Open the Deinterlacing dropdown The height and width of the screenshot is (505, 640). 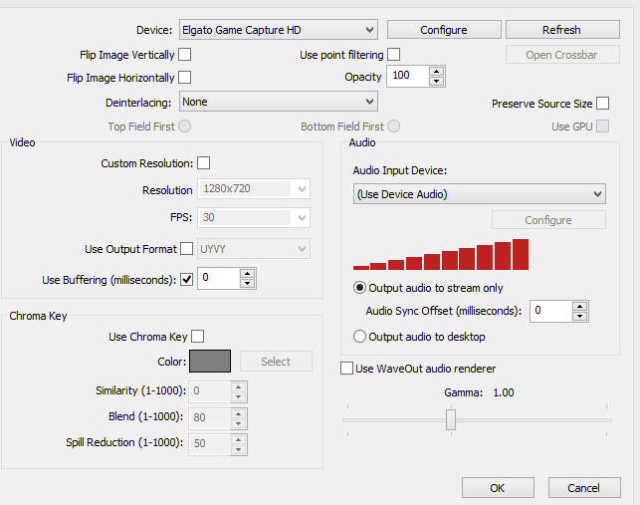pos(279,102)
